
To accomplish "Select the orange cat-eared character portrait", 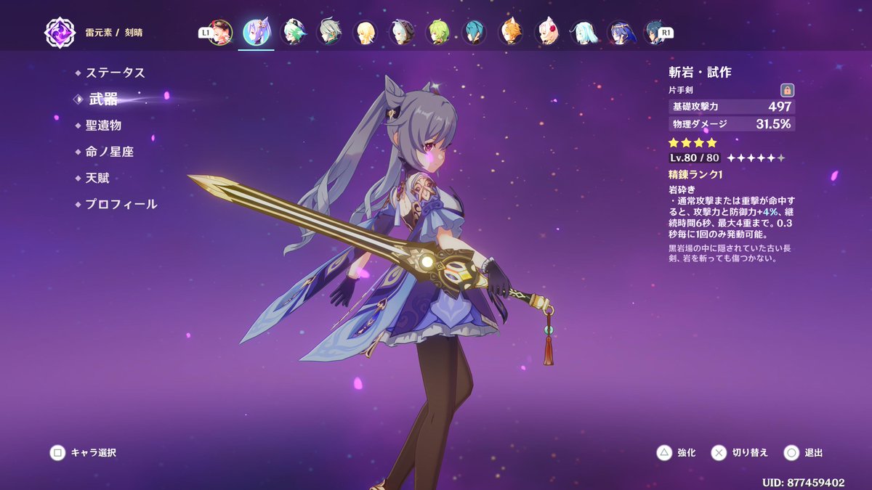I will point(511,33).
